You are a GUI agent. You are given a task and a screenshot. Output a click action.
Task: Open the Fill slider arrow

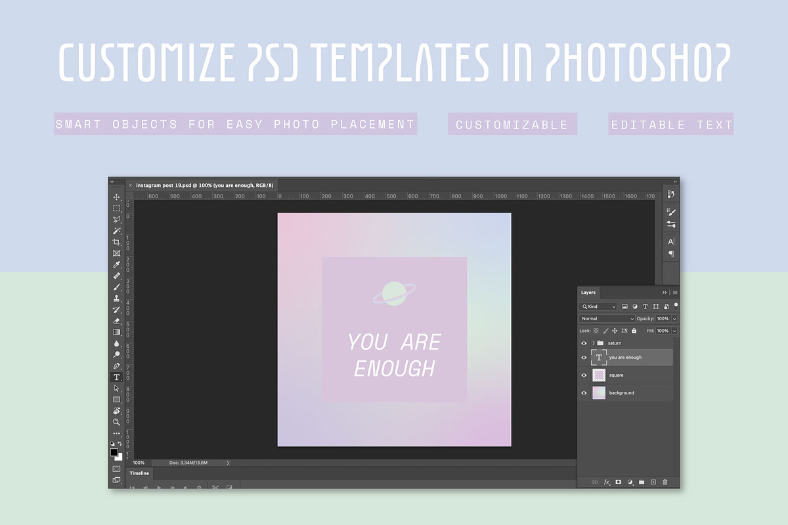pyautogui.click(x=674, y=331)
